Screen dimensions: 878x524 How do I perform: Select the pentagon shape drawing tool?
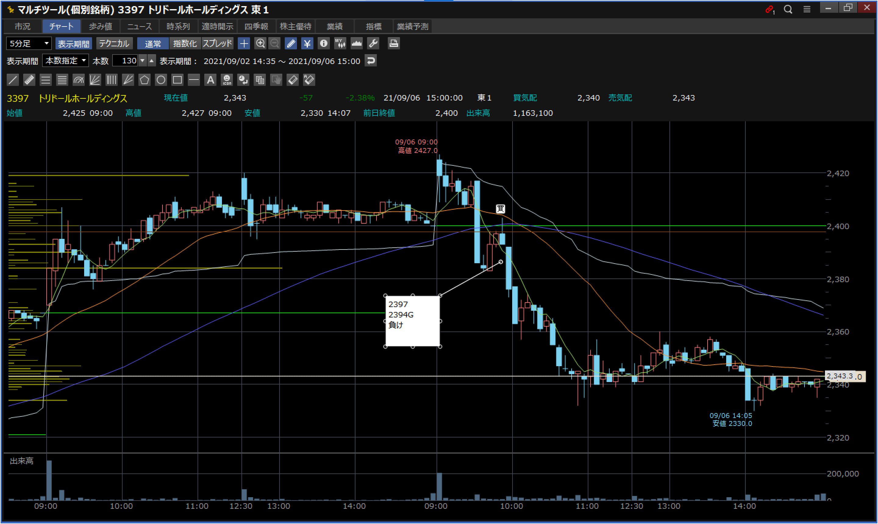[x=144, y=80]
